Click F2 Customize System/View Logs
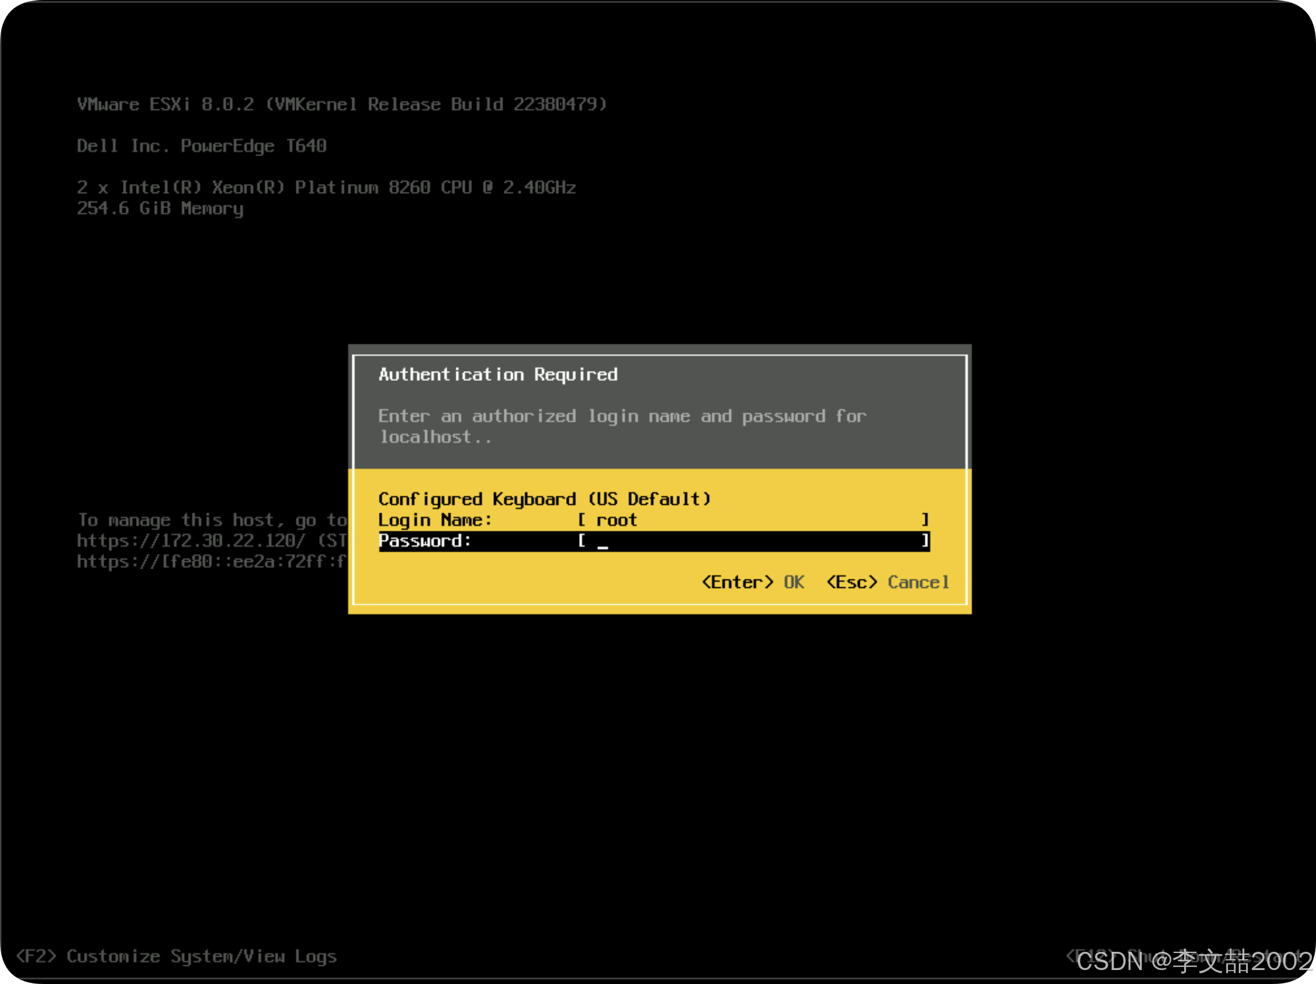 click(x=176, y=956)
